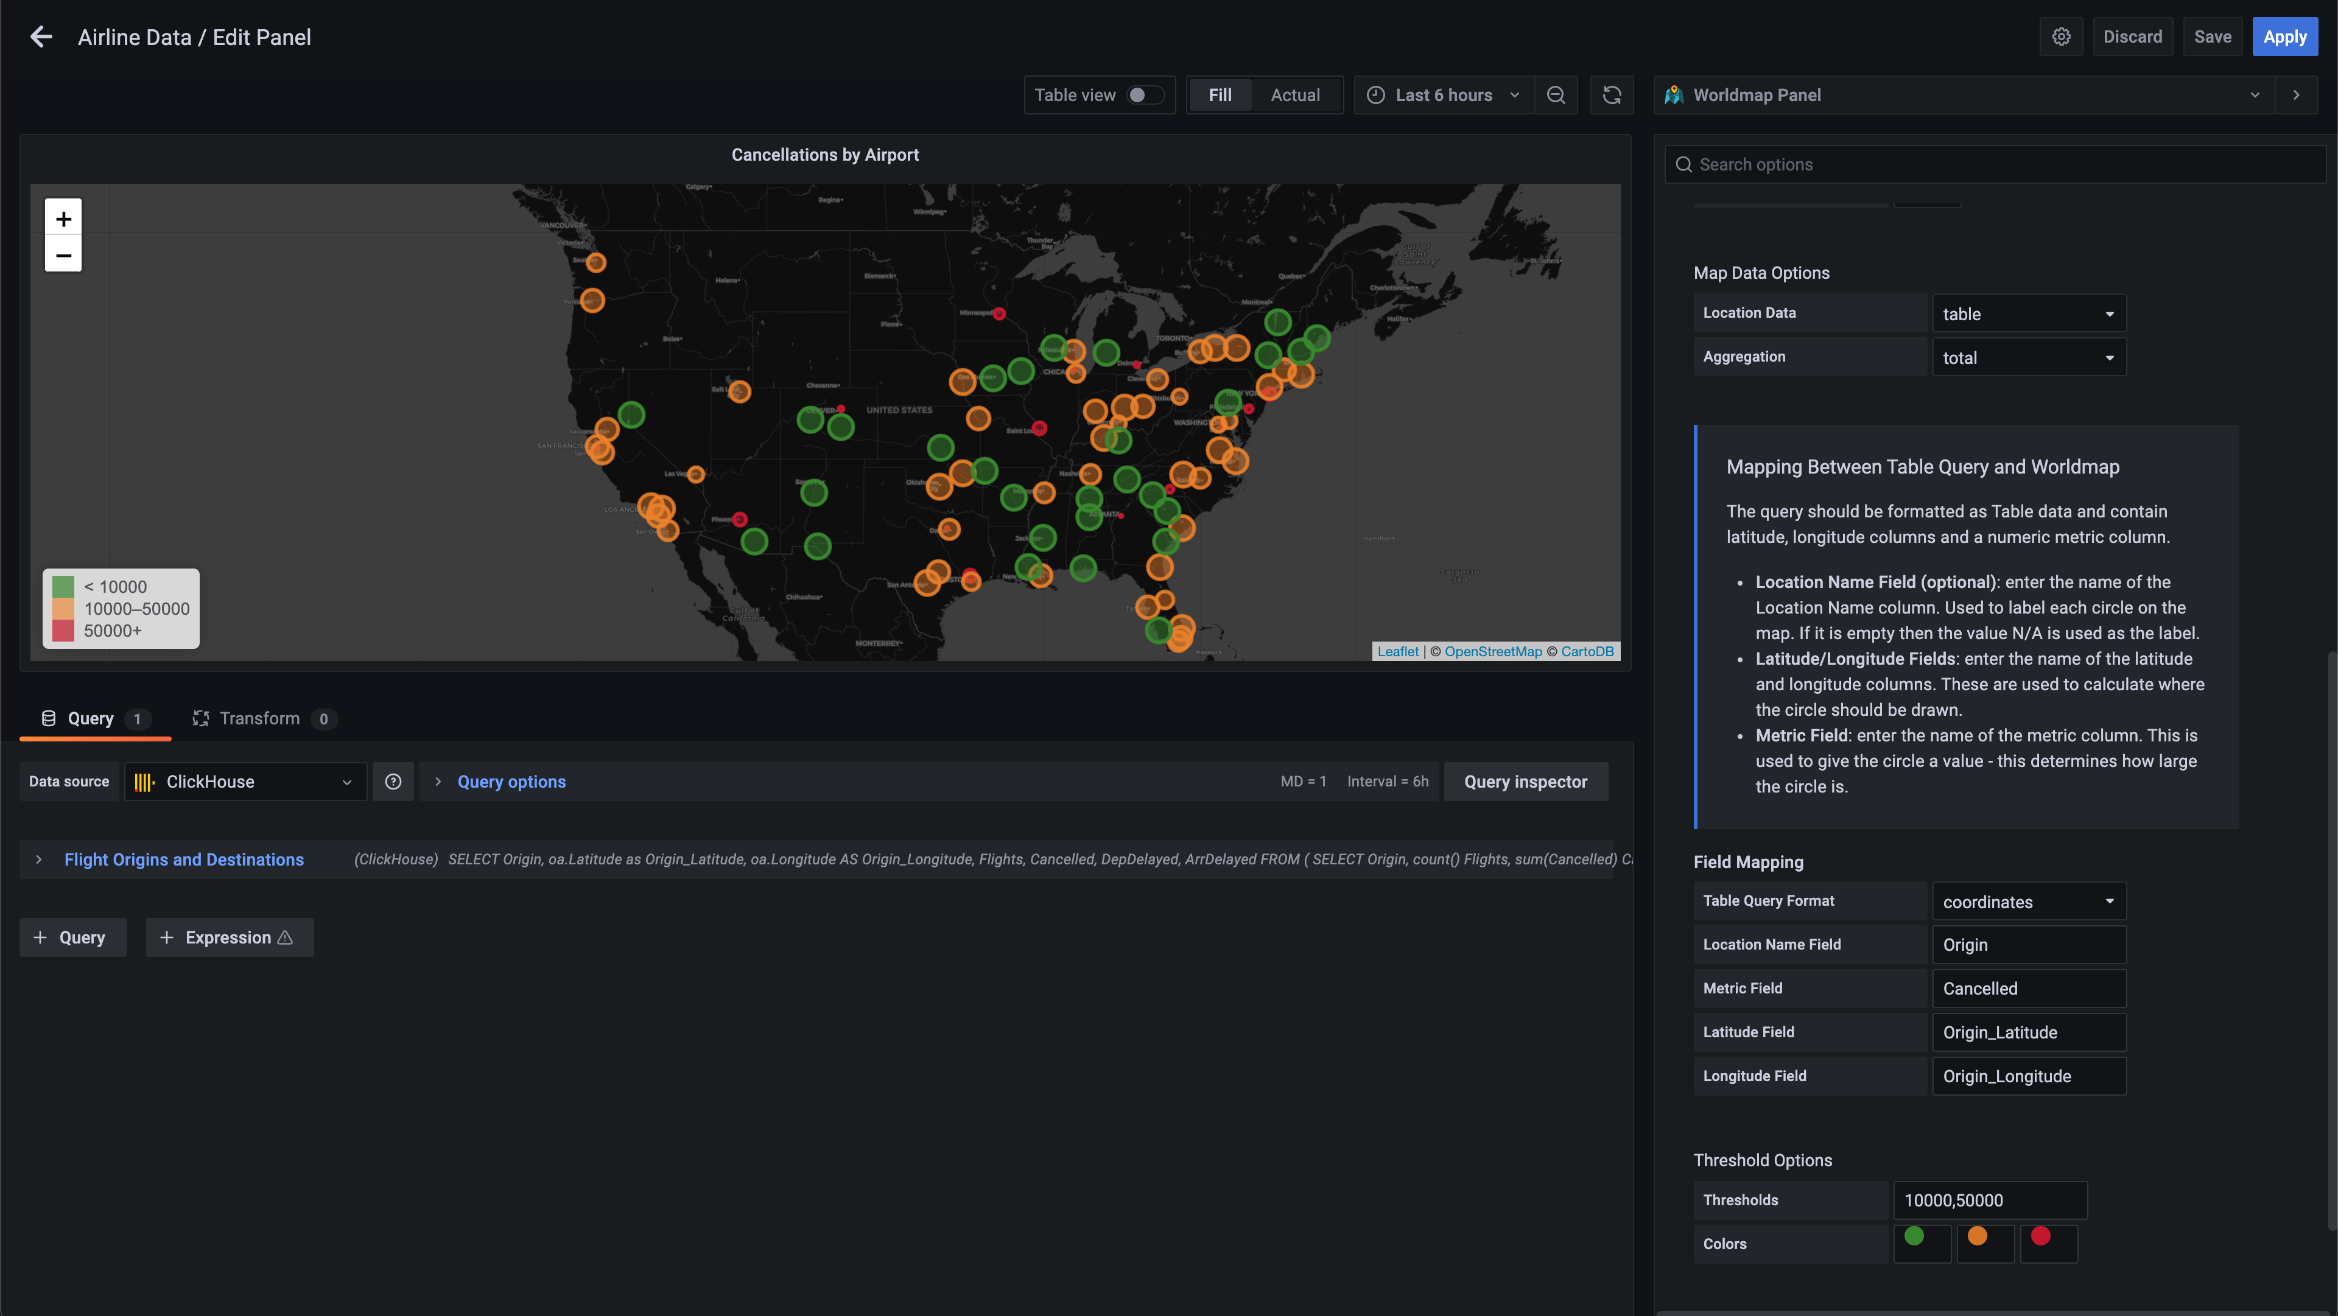
Task: Open the Aggregation dropdown
Action: point(2029,357)
